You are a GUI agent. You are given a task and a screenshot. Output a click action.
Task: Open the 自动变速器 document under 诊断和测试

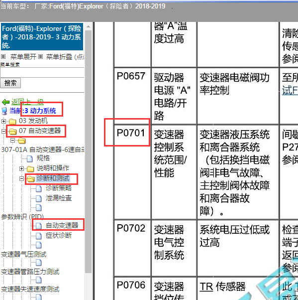[62, 225]
